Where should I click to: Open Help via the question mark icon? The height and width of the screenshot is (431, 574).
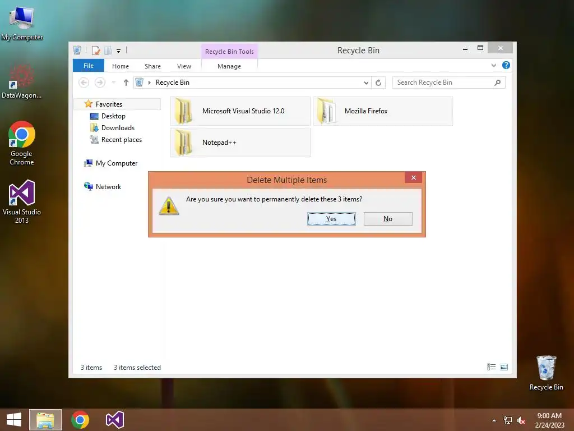tap(506, 65)
